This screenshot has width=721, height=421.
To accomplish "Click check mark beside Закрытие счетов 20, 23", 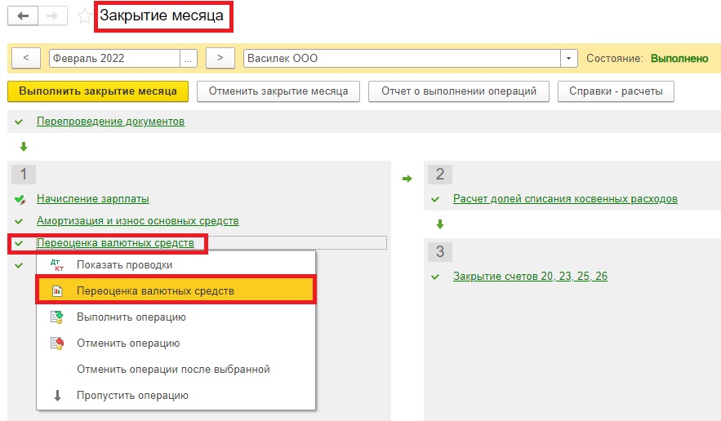I will coord(435,277).
